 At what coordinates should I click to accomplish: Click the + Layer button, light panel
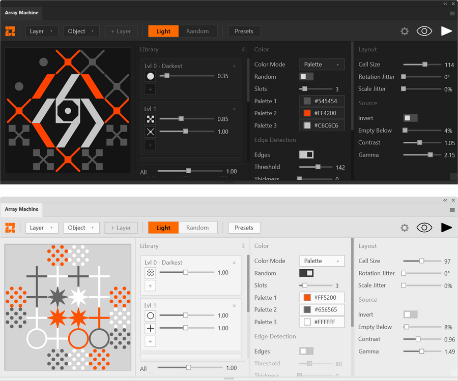tap(121, 228)
